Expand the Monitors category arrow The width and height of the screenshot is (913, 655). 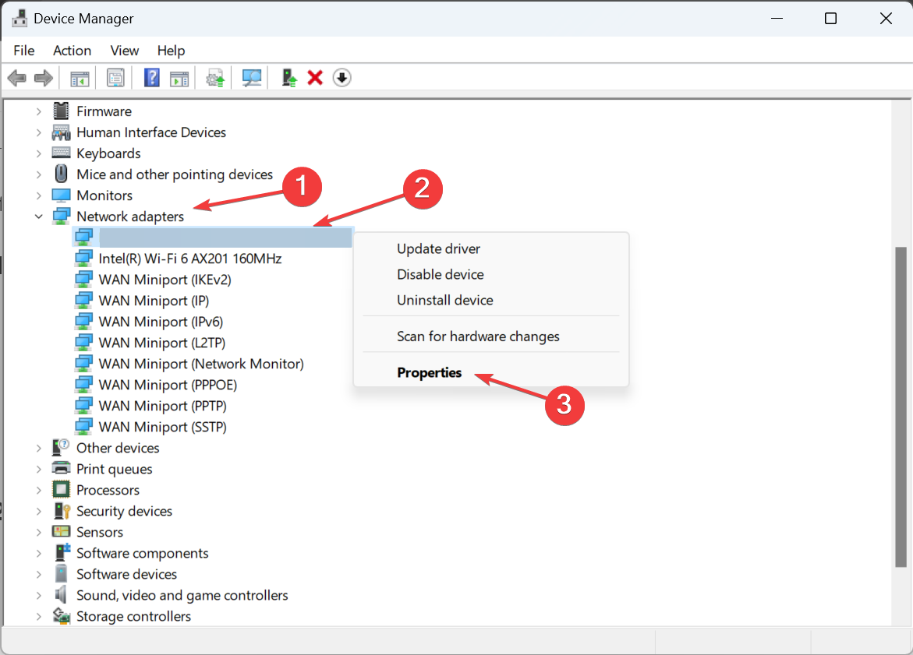38,195
